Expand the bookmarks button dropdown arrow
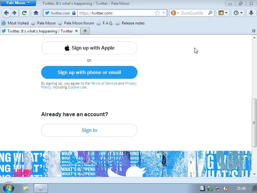Image resolution: width=257 pixels, height=193 pixels. pyautogui.click(x=226, y=13)
